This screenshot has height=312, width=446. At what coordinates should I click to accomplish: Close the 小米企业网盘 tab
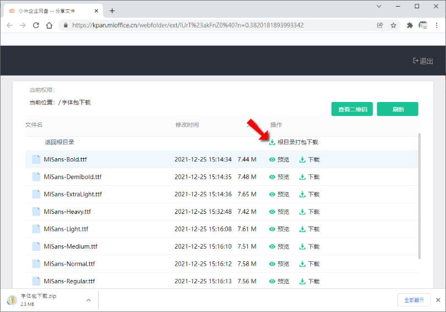96,11
